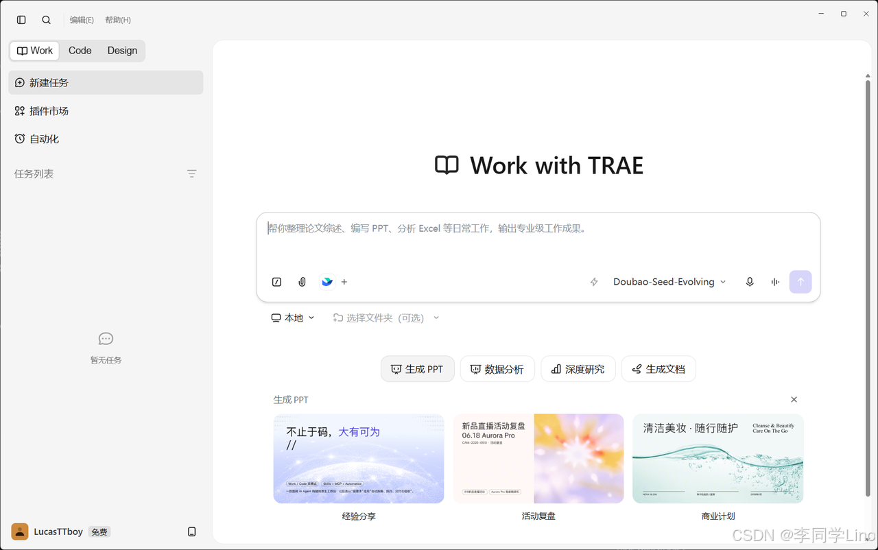Image resolution: width=878 pixels, height=550 pixels.
Task: Click the task list filter icon
Action: [x=192, y=174]
